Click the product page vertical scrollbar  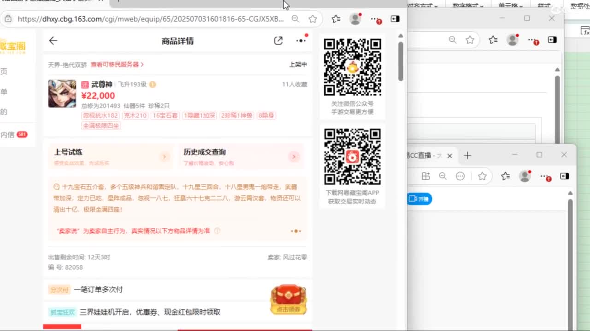[x=401, y=62]
